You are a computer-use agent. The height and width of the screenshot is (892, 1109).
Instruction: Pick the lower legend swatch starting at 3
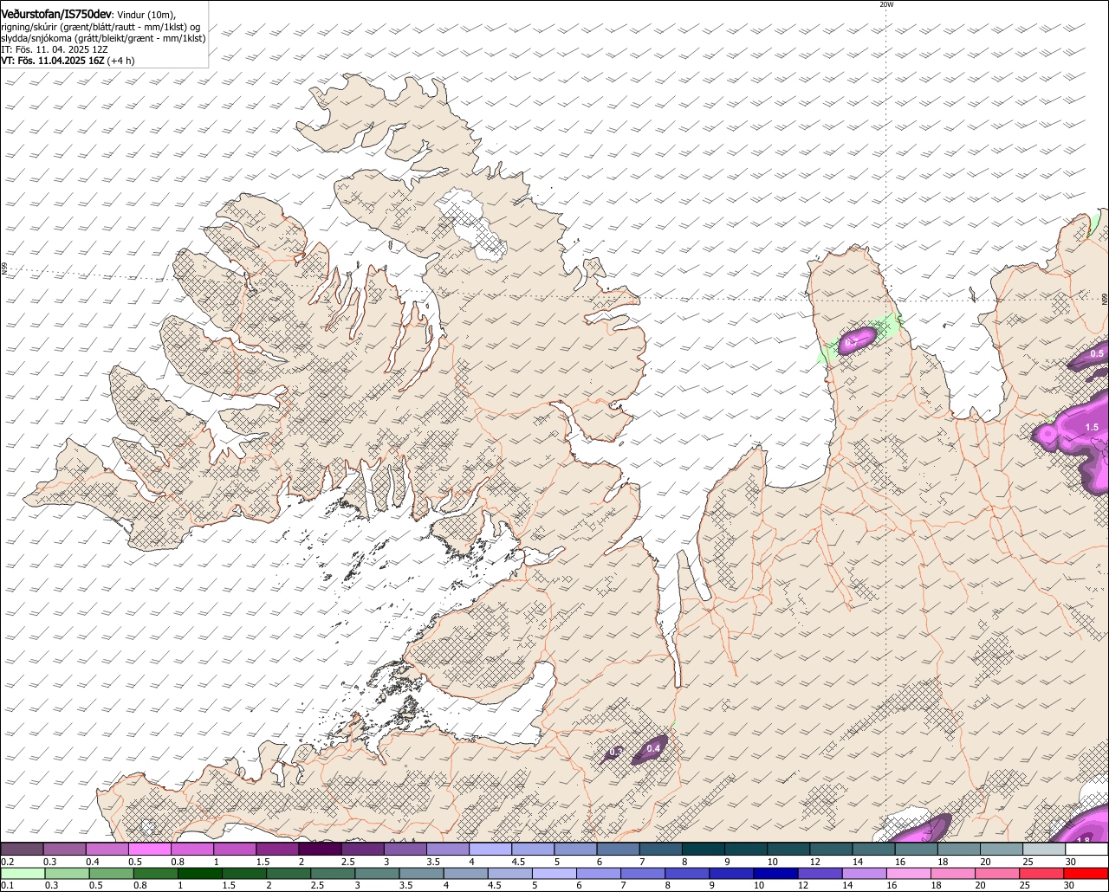point(378,874)
